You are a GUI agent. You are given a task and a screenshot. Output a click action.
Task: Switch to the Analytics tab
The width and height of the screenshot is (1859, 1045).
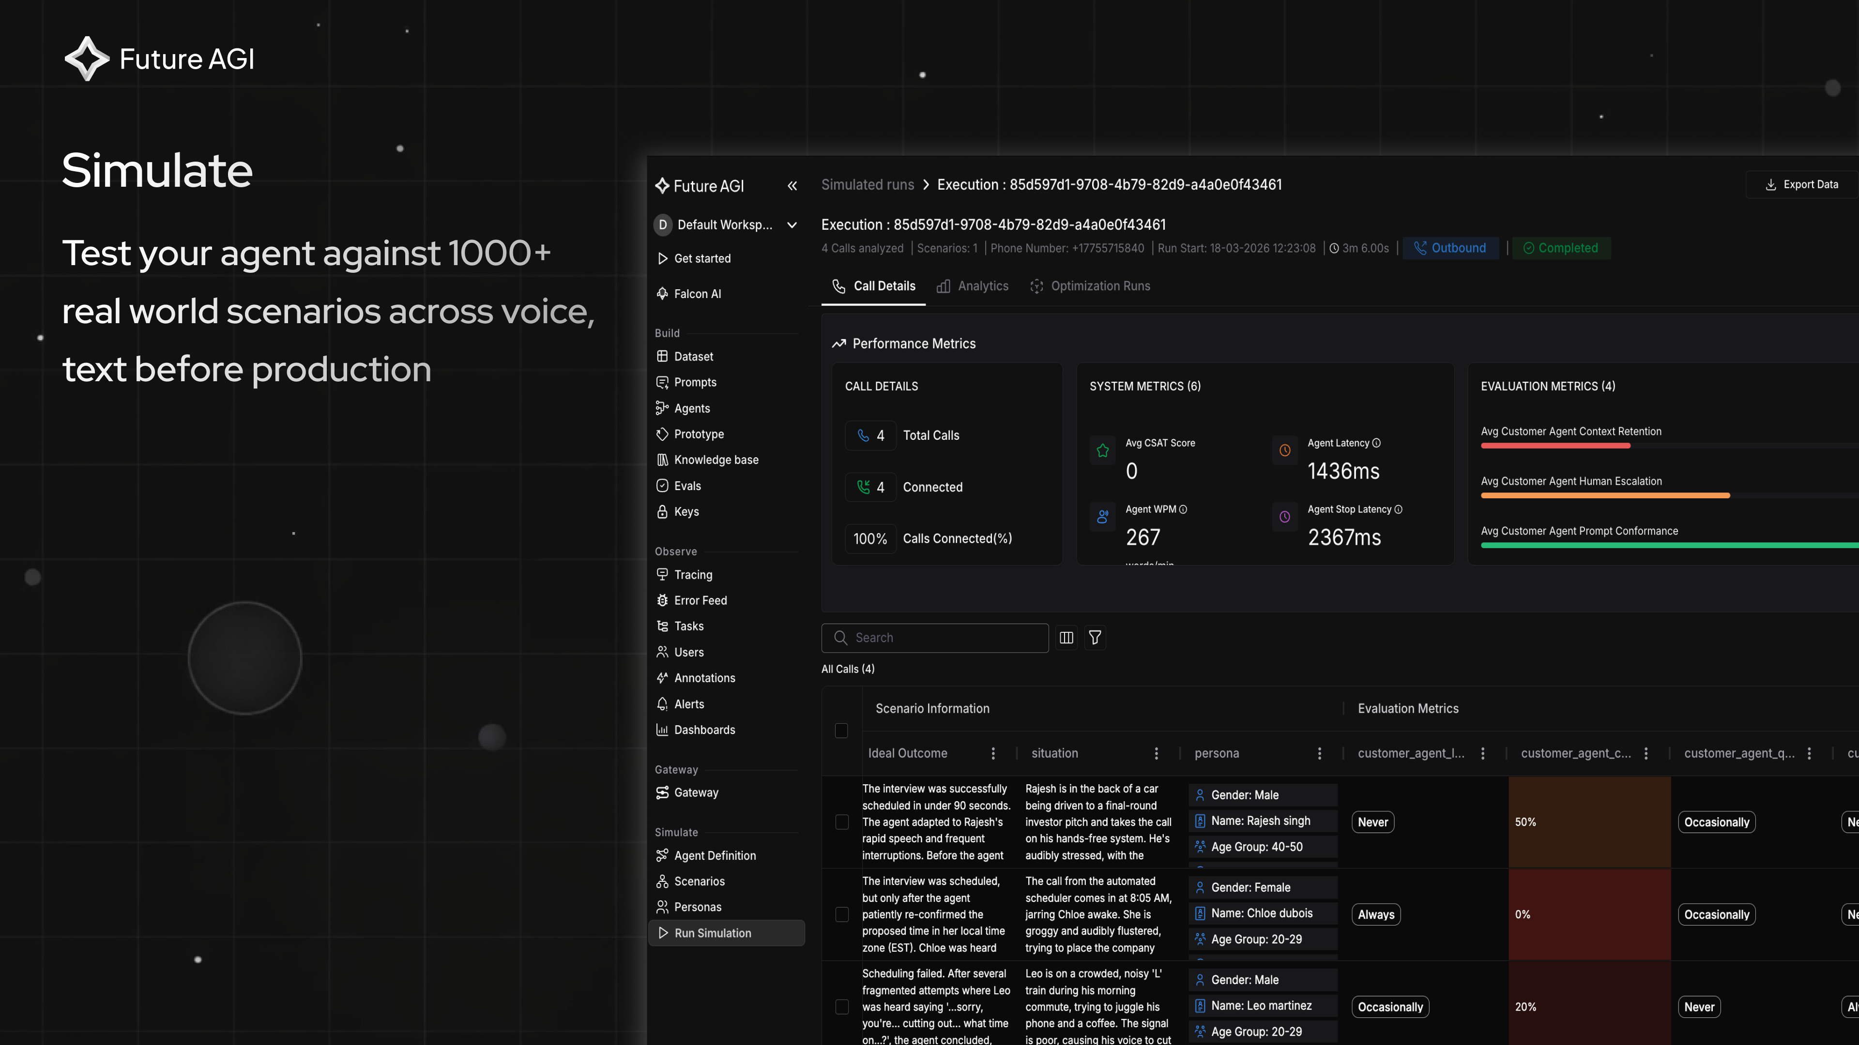[972, 286]
